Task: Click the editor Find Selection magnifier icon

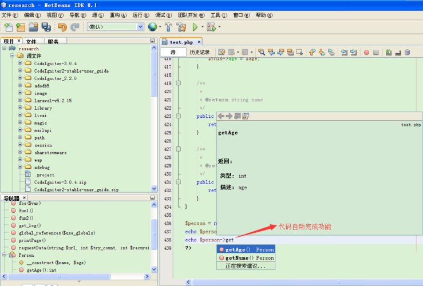Action: 261,52
